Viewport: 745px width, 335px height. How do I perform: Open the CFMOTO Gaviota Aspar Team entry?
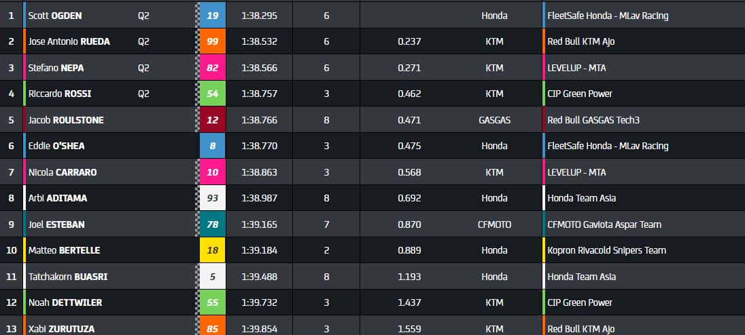(x=604, y=224)
